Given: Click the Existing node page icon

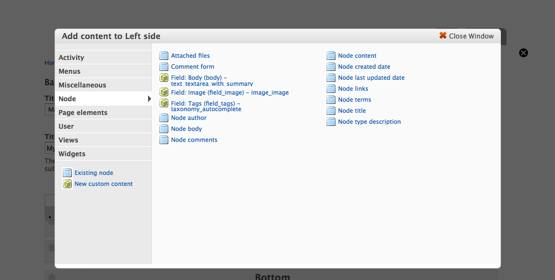Looking at the screenshot, I should pyautogui.click(x=67, y=173).
